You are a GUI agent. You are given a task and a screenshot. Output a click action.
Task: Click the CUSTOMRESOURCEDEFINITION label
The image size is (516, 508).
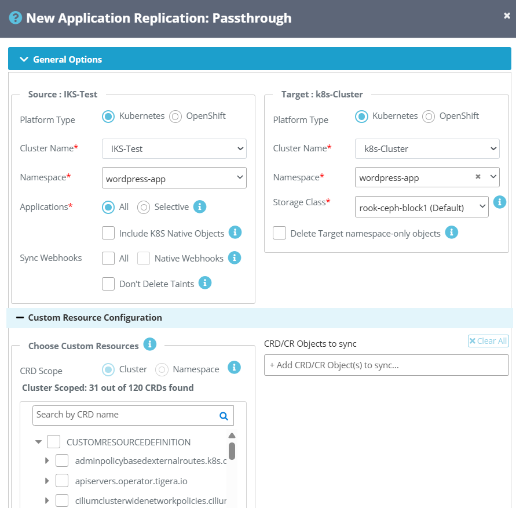tap(129, 442)
